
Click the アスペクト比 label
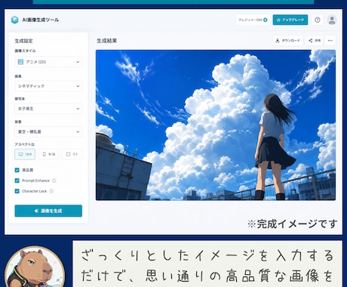click(24, 144)
